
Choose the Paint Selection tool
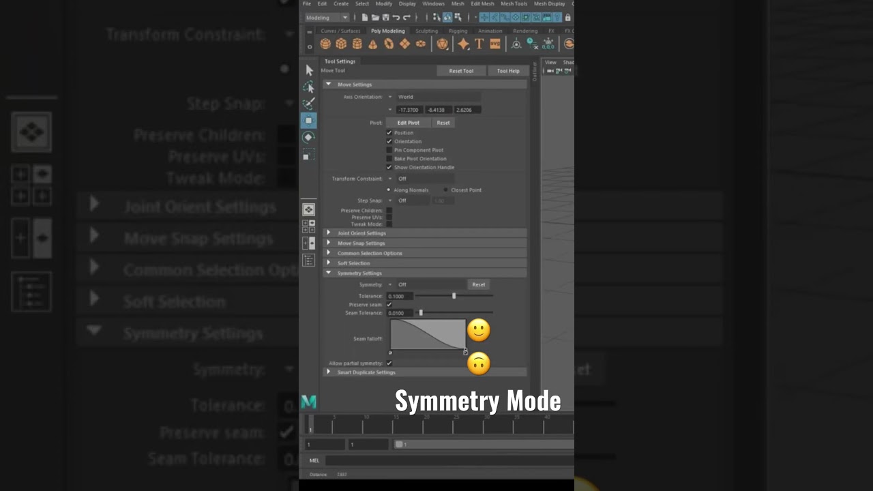tap(309, 104)
